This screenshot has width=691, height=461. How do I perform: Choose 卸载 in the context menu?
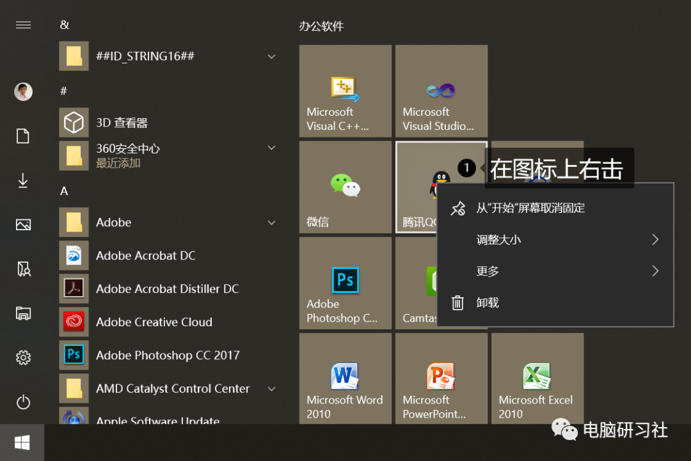click(555, 303)
